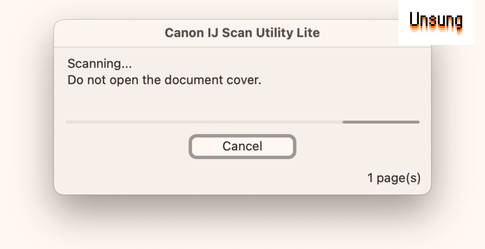Click the Scanning... status text
Viewport: 485px width, 249px height.
click(100, 64)
